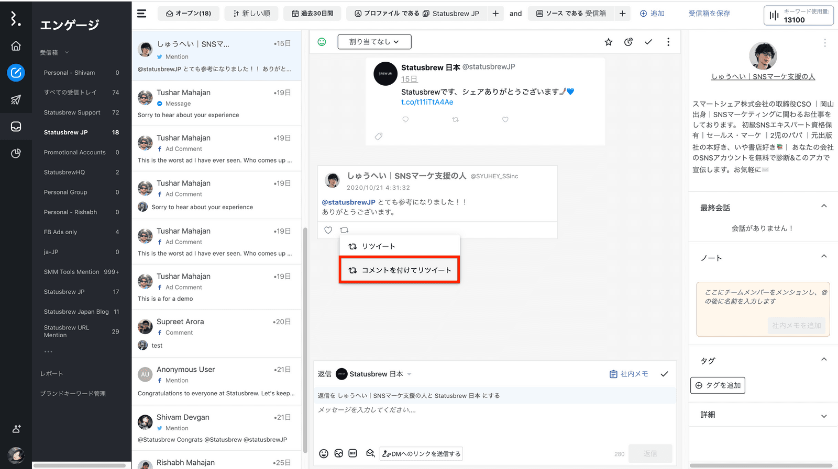Click the 受信箱を保存 link
The width and height of the screenshot is (838, 469).
tap(709, 14)
